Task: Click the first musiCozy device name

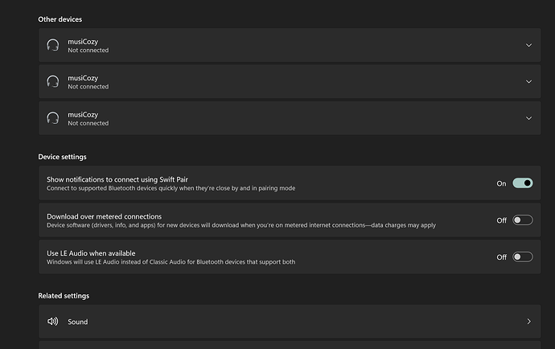Action: click(x=83, y=41)
